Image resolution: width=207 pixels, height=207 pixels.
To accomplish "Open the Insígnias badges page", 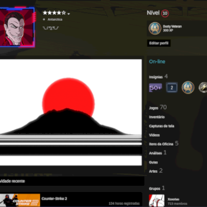I will pyautogui.click(x=156, y=77).
